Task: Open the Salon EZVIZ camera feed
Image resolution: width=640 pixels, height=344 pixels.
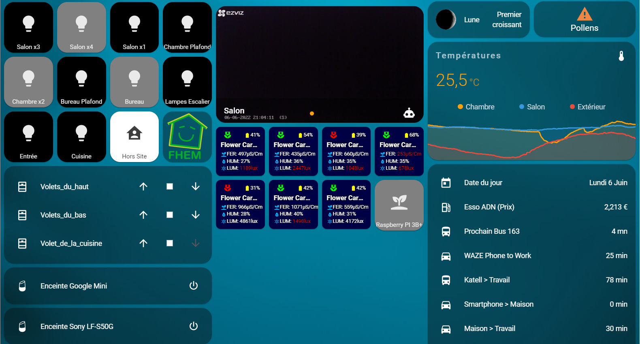Action: (x=320, y=61)
